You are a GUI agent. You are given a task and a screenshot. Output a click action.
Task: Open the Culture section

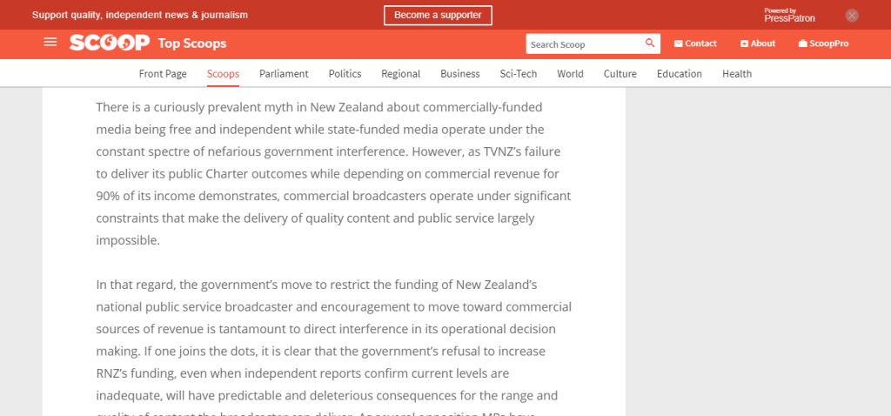[620, 74]
